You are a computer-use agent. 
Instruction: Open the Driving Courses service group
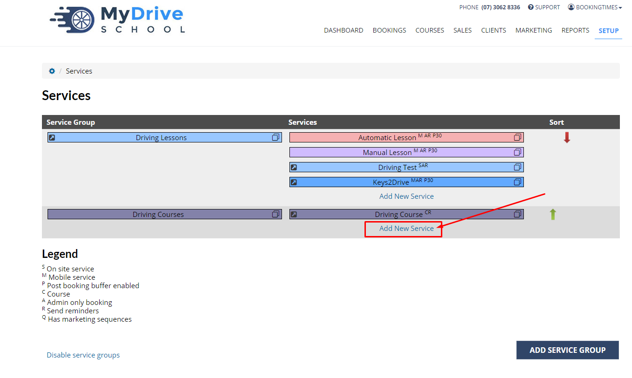pos(165,214)
